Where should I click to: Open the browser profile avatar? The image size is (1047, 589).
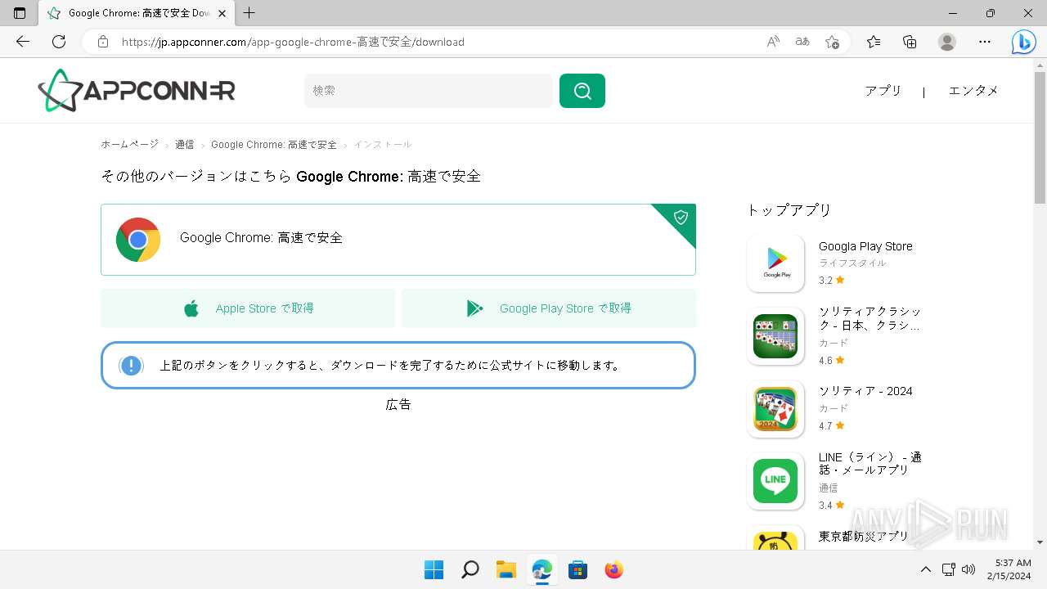pos(947,42)
